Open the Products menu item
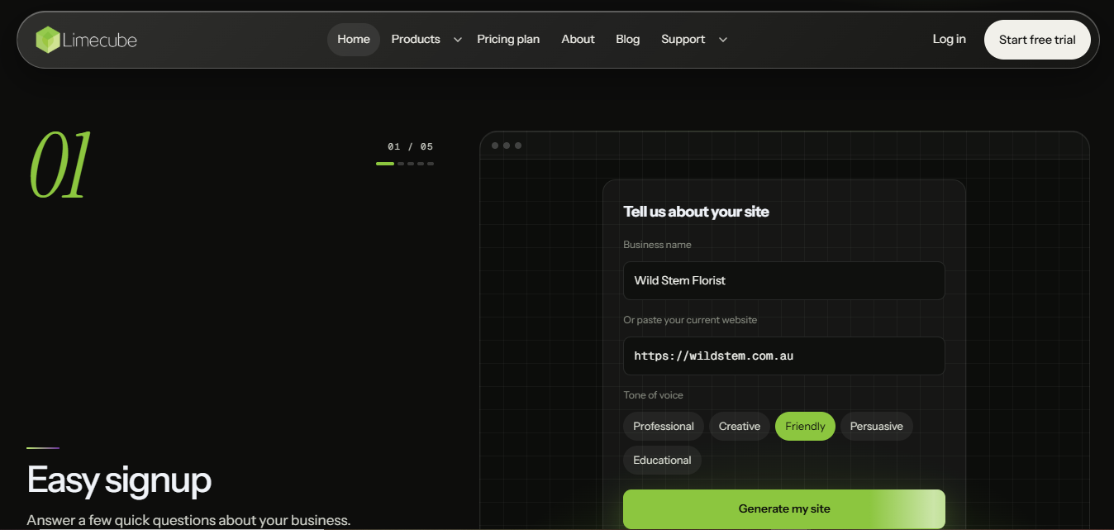This screenshot has height=530, width=1114. coord(416,40)
